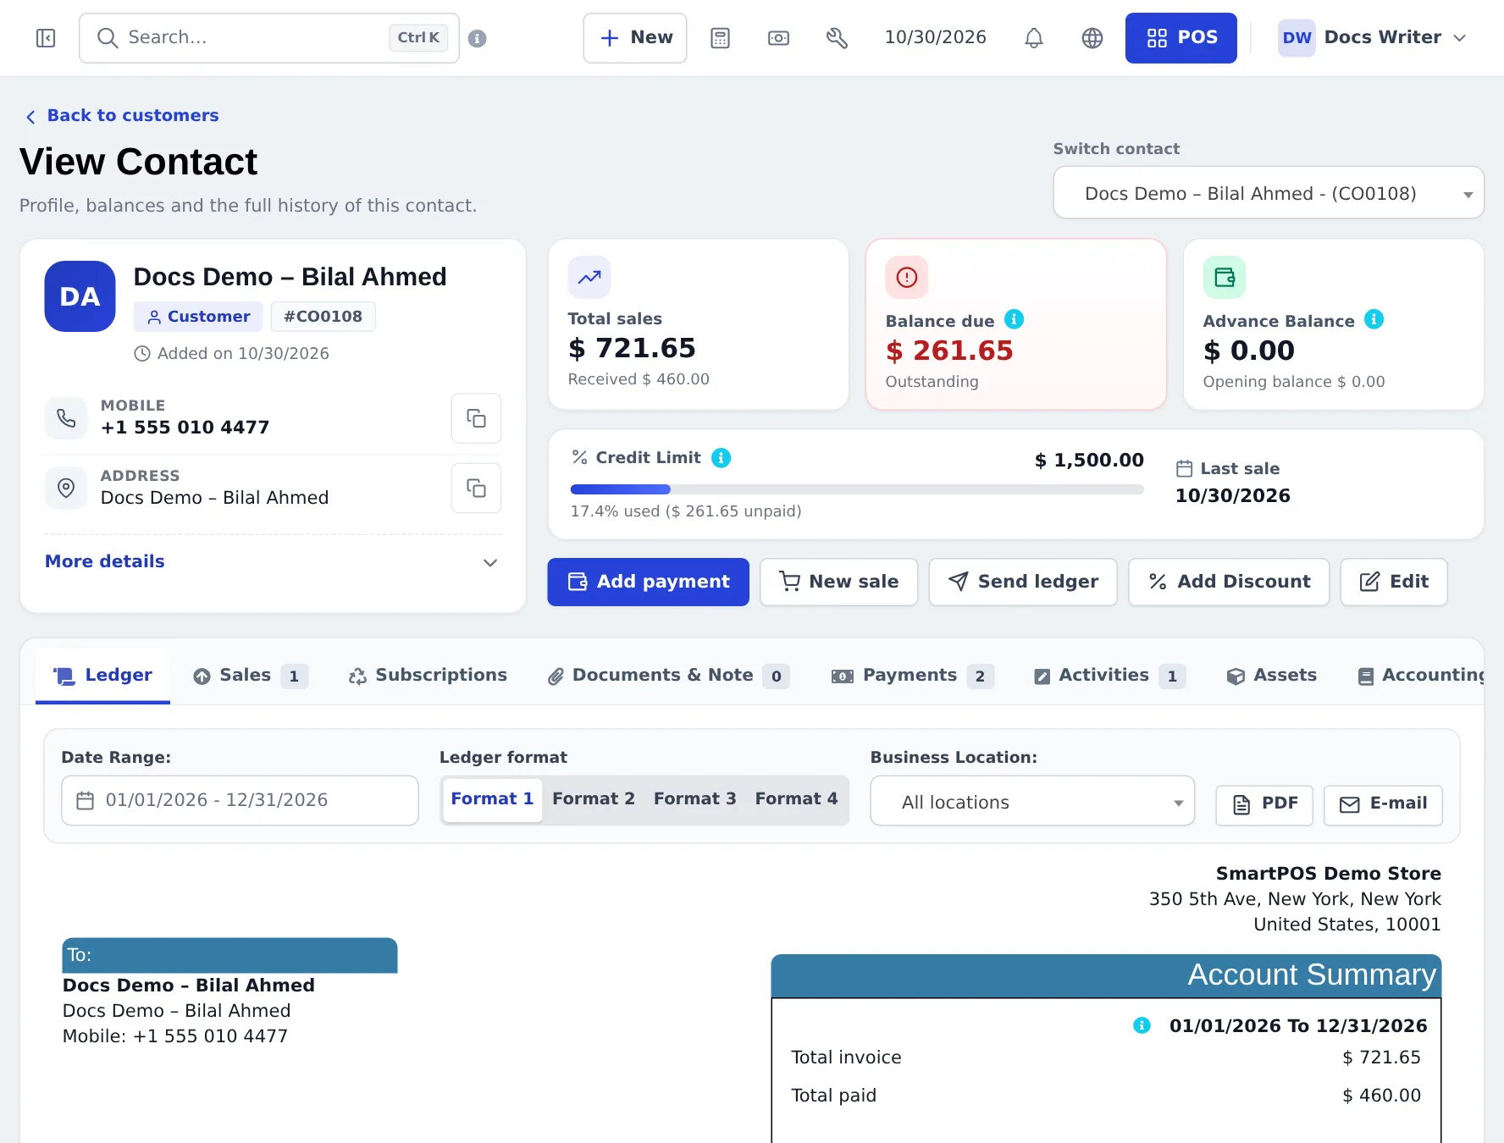Click Add payment button
Viewport: 1504px width, 1143px height.
click(x=648, y=582)
